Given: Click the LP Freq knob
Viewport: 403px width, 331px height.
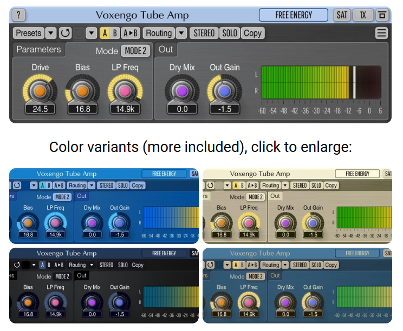Looking at the screenshot, I should [125, 91].
